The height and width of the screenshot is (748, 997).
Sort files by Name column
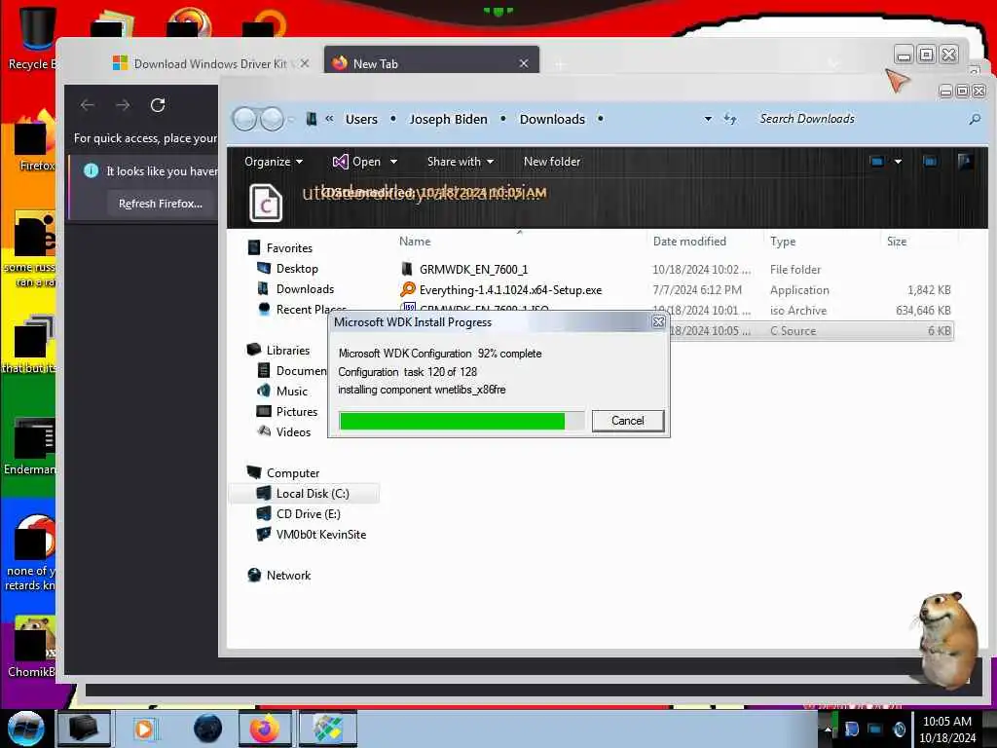[x=415, y=242]
